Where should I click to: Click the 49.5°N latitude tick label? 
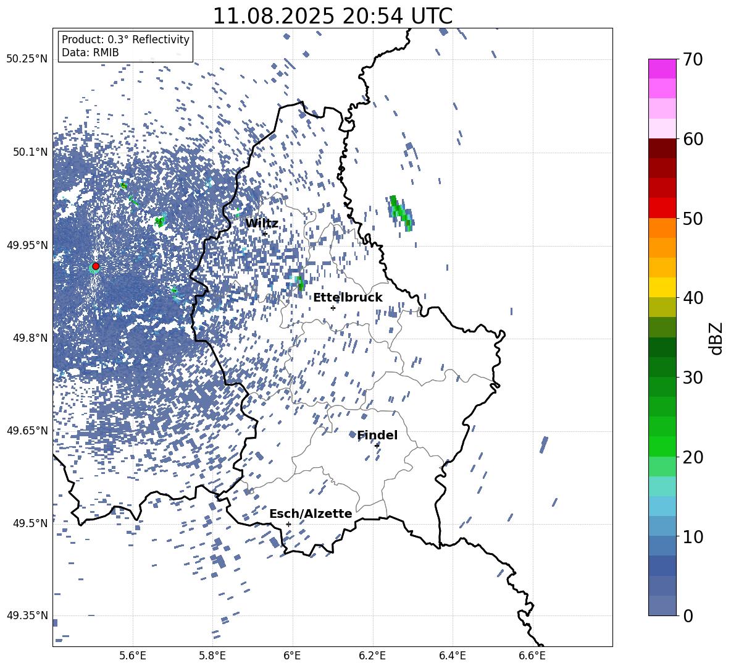point(31,523)
